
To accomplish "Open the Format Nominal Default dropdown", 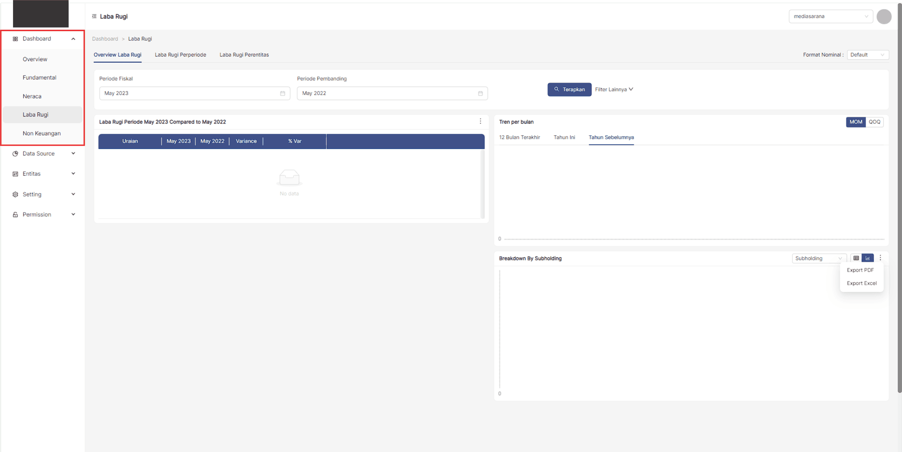I will (867, 55).
